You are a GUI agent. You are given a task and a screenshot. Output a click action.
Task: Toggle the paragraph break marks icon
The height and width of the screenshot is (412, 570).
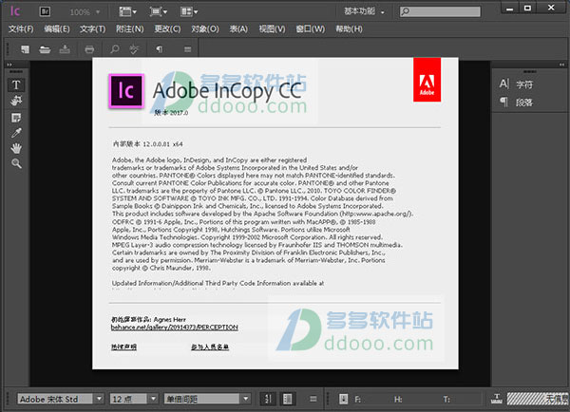click(x=287, y=399)
